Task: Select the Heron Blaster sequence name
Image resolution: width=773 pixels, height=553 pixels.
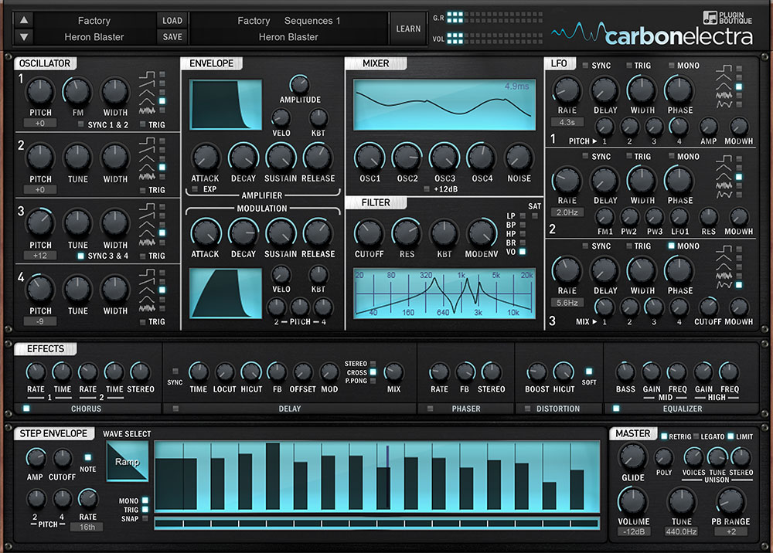Action: [x=288, y=36]
